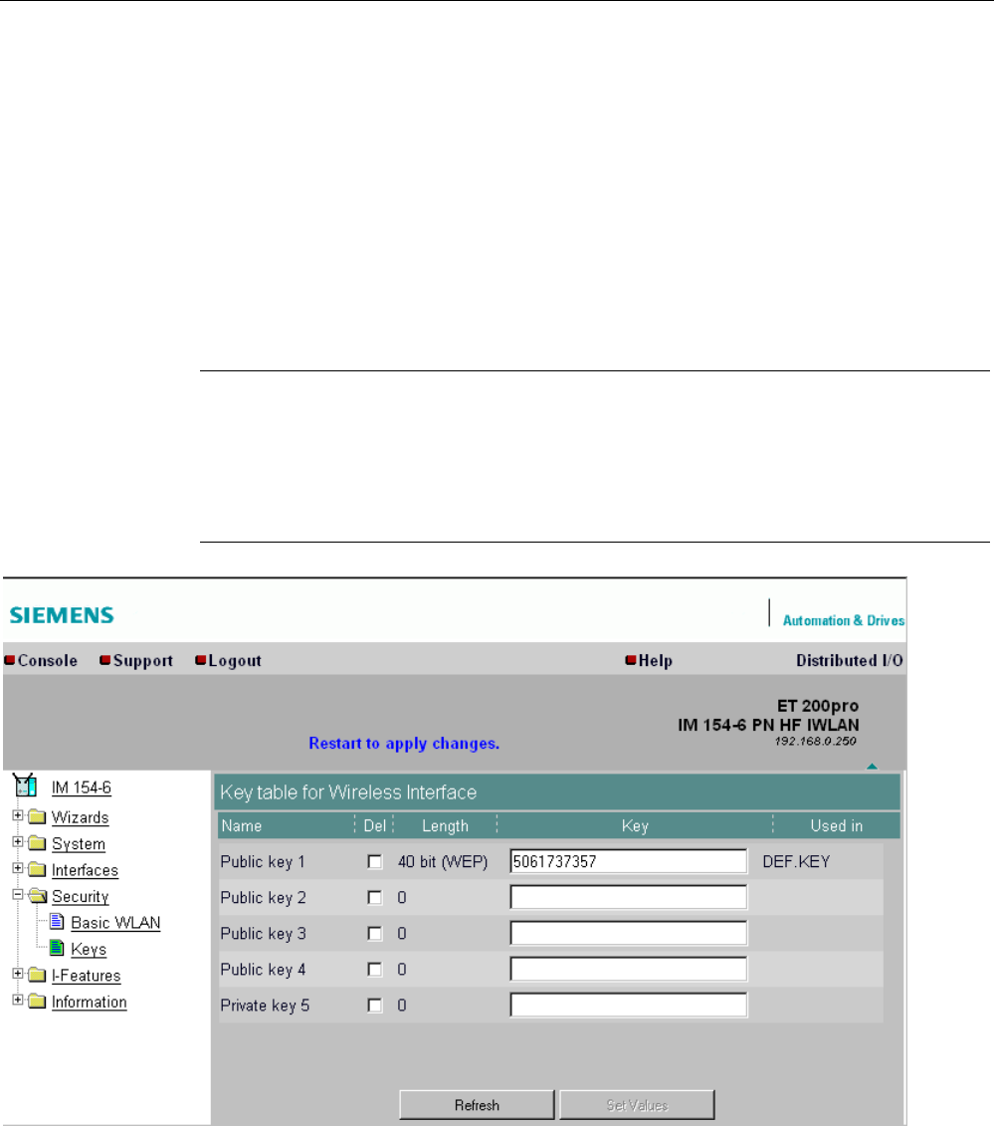994x1126 pixels.
Task: Open the IM 154-6 link
Action: click(x=82, y=788)
